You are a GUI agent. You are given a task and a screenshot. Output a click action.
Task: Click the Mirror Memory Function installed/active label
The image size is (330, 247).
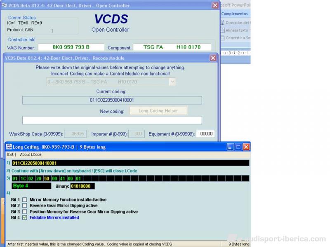68,200
